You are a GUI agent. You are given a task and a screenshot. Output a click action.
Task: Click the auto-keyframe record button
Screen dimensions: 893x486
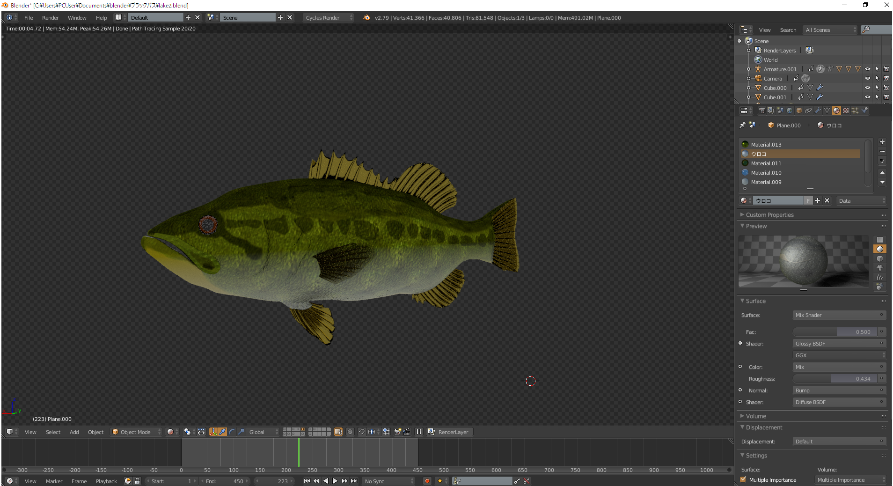coord(427,481)
